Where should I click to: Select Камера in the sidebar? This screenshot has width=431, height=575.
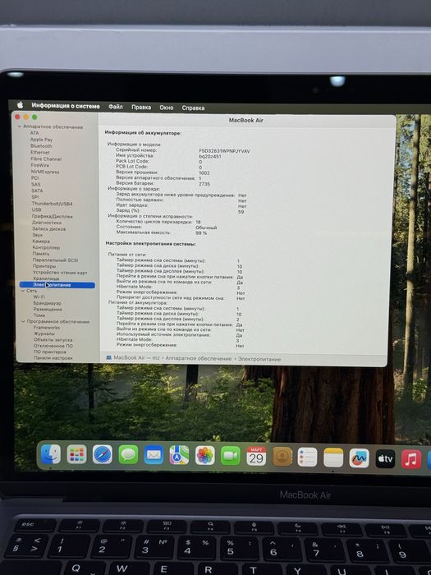point(41,241)
